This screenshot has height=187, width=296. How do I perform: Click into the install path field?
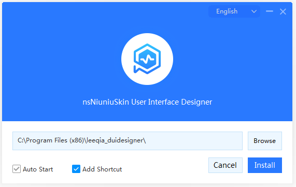(128, 141)
